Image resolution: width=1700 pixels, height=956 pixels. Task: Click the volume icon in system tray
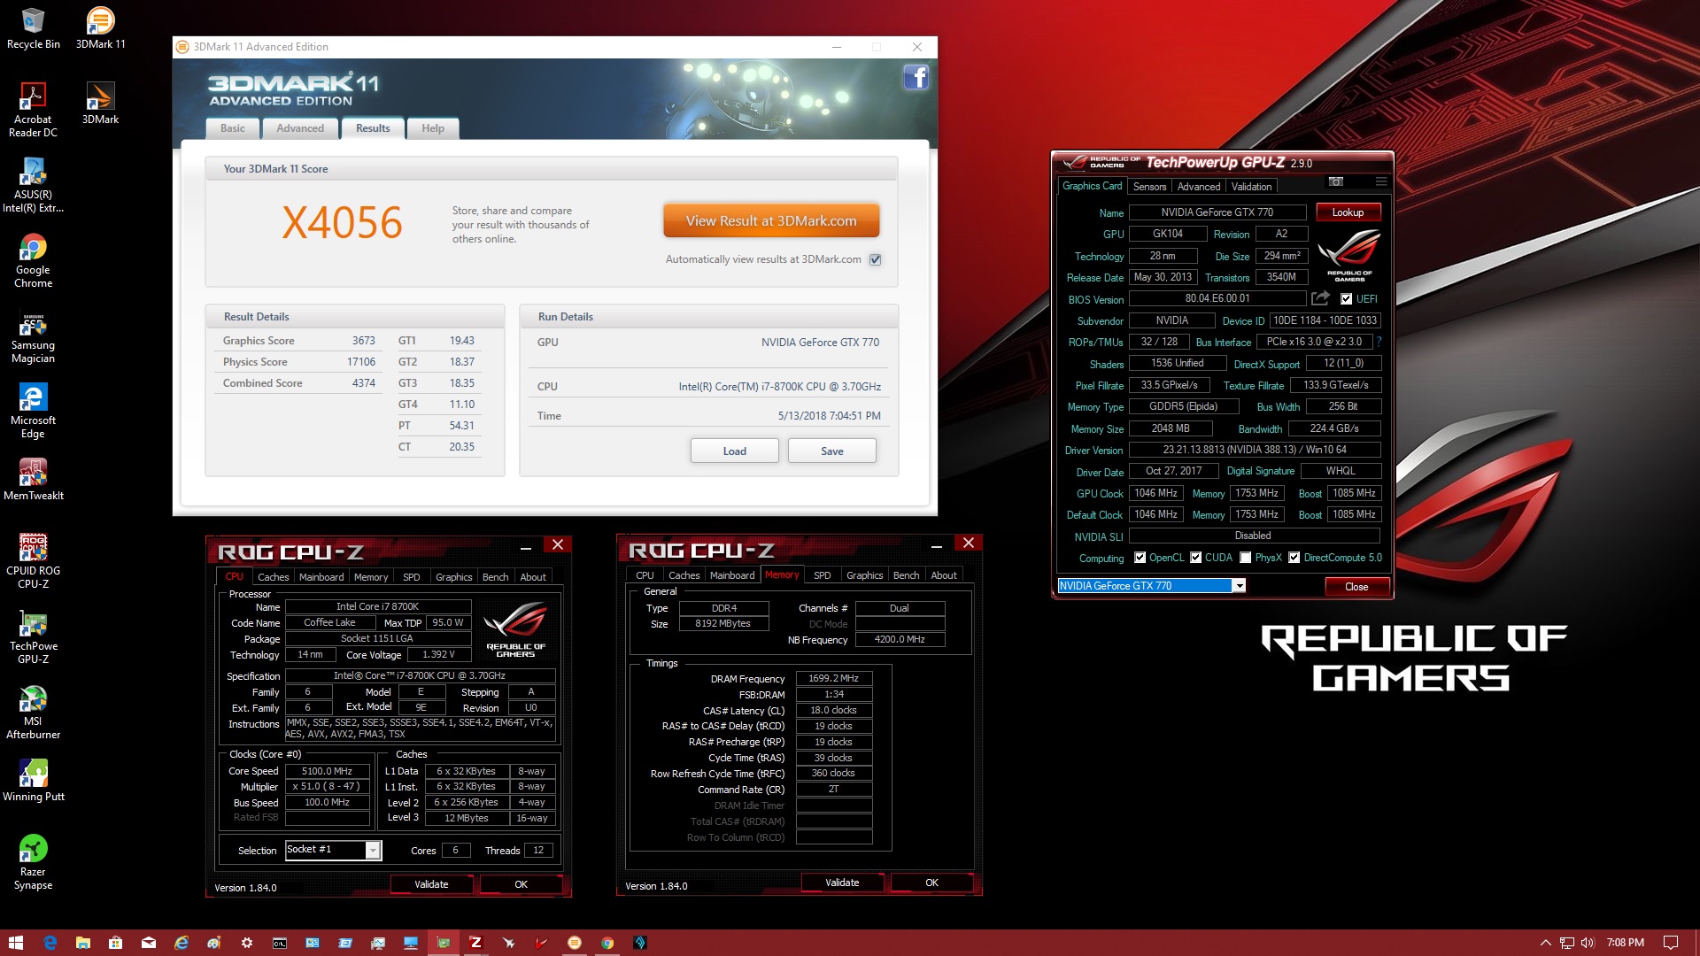pos(1587,943)
